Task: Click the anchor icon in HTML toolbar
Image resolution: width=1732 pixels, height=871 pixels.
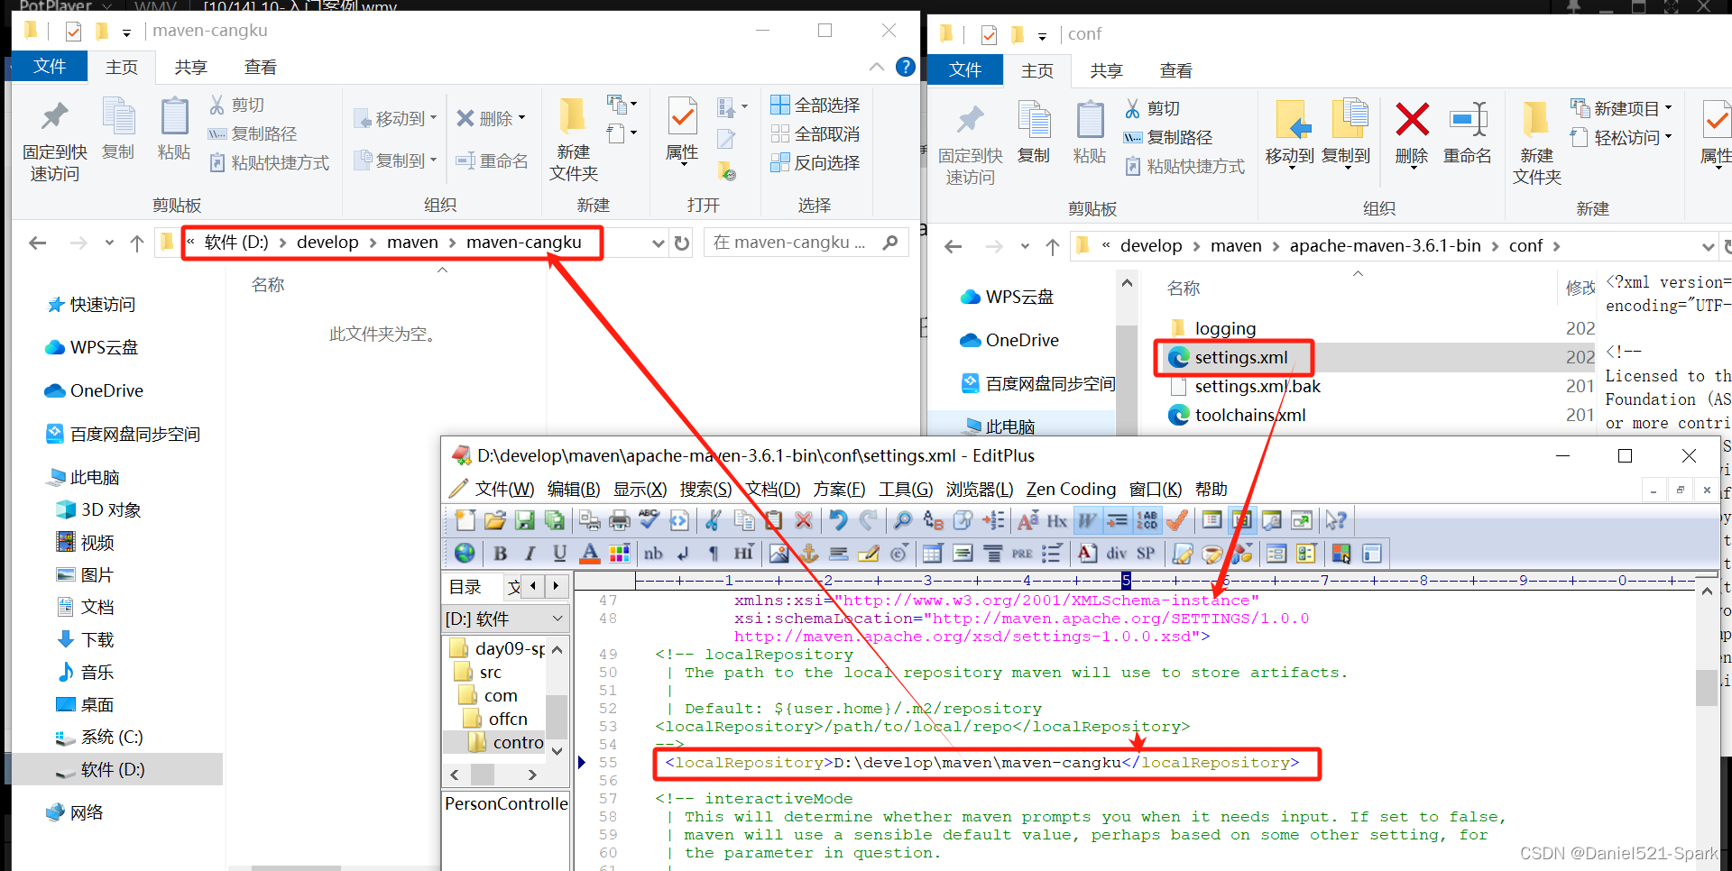Action: [x=809, y=553]
